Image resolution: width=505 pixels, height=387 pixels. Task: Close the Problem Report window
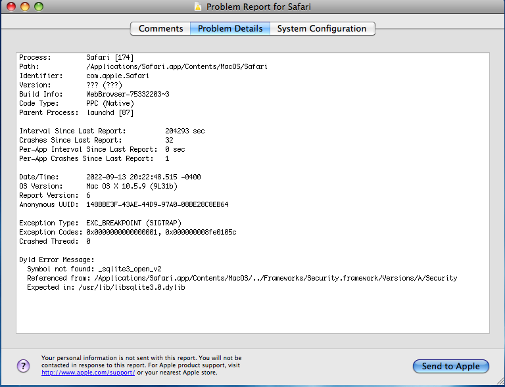click(11, 7)
